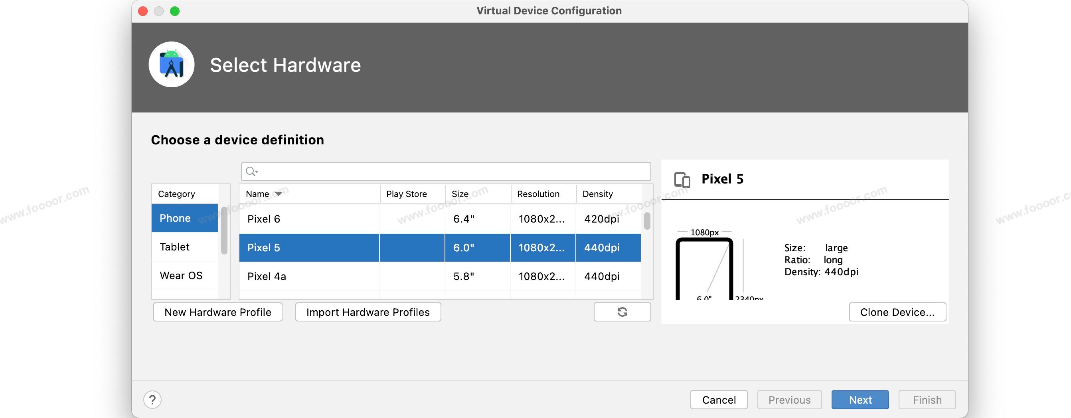Image resolution: width=1071 pixels, height=418 pixels.
Task: Cancel the virtual device configuration
Action: coord(718,400)
